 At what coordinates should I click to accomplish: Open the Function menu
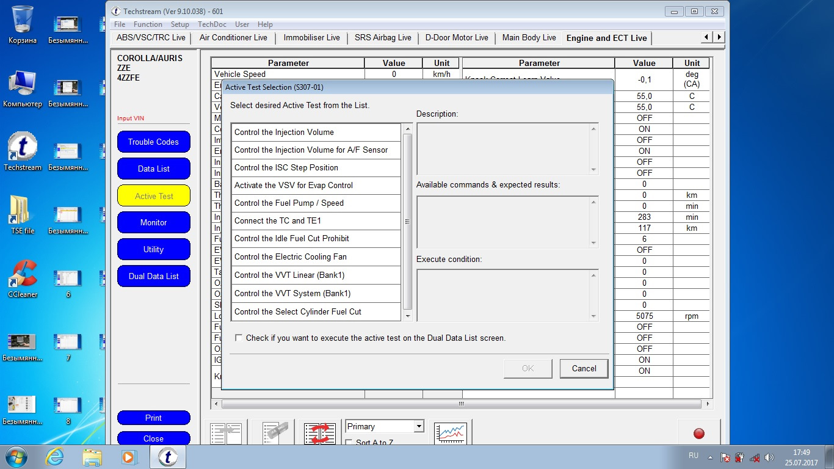tap(148, 24)
